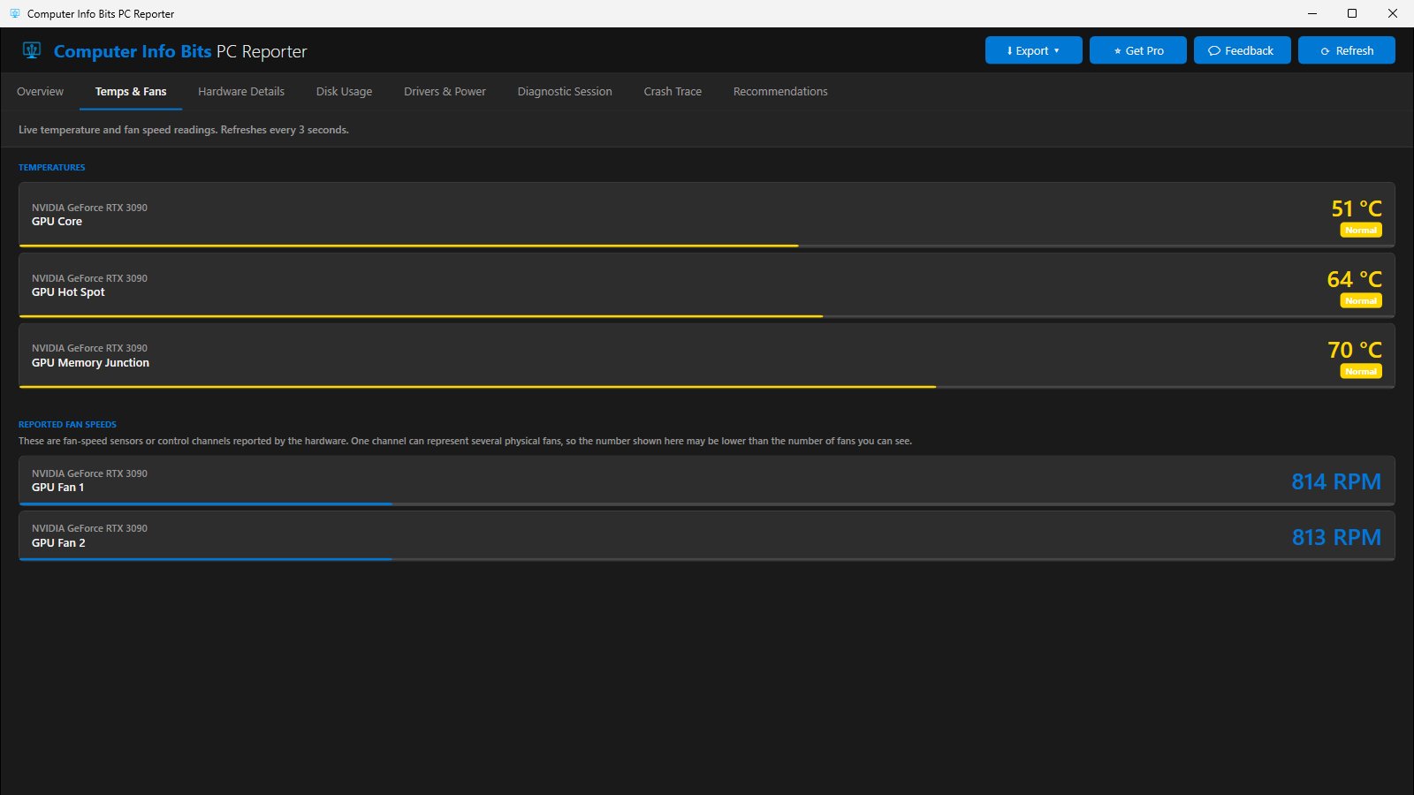Click the 814 RPM fan reading
The image size is (1414, 795).
[1336, 481]
